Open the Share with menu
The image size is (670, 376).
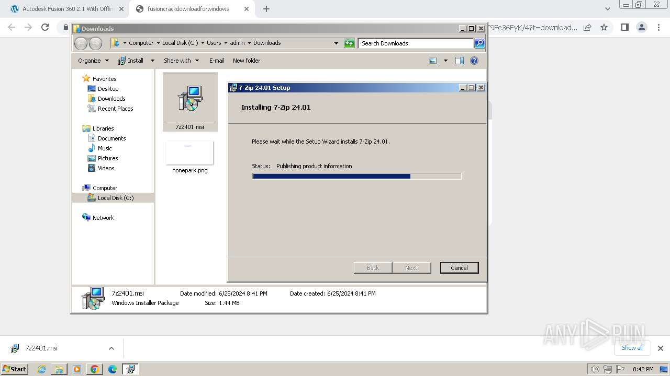point(181,61)
